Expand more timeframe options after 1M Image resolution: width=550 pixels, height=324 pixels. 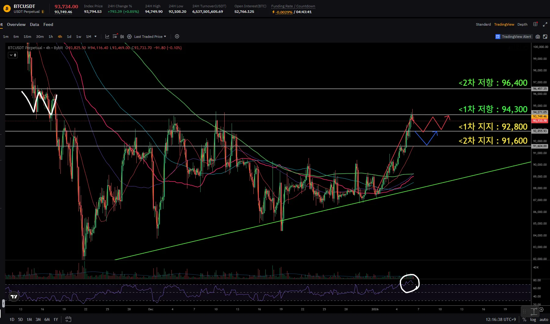click(x=96, y=37)
